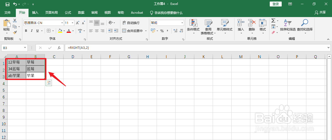Open the number format dropdown 常规

182,23
